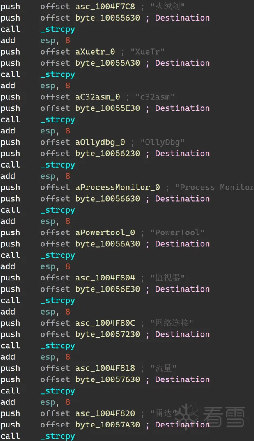
Task: Select the asc_1004F818 symbol
Action: click(105, 368)
